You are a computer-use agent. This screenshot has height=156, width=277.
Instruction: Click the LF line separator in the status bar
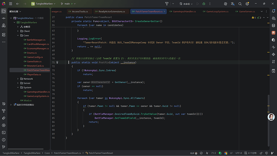(231, 153)
